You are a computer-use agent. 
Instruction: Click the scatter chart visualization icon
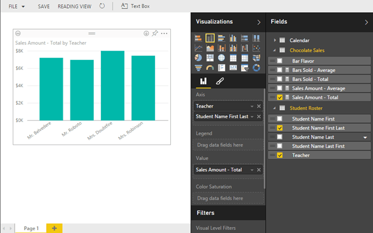tap(256, 48)
